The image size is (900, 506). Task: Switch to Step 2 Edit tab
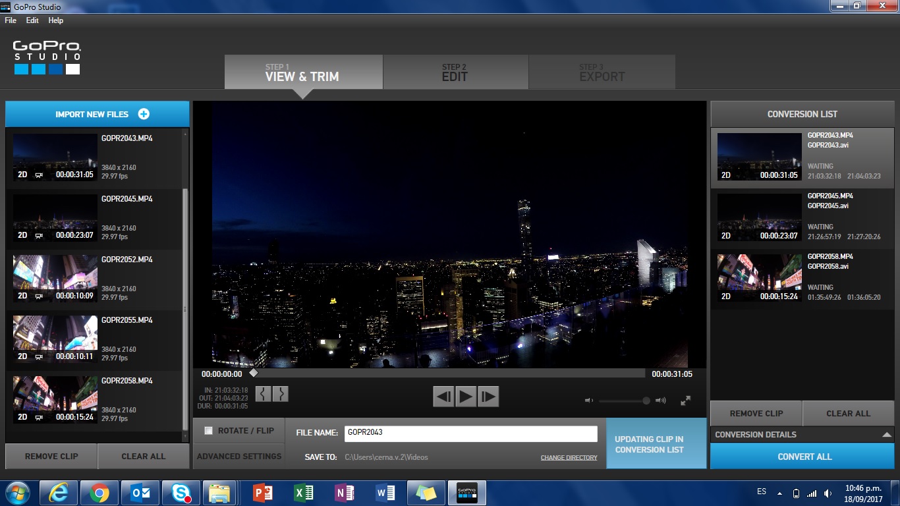[455, 72]
